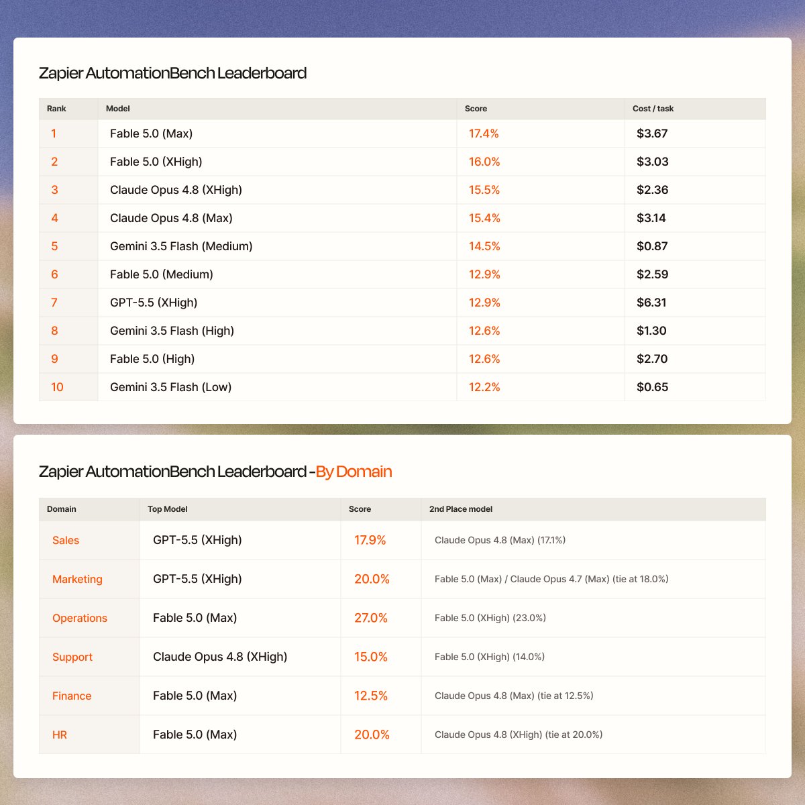805x805 pixels.
Task: Click the cost '$2.36'
Action: [653, 190]
